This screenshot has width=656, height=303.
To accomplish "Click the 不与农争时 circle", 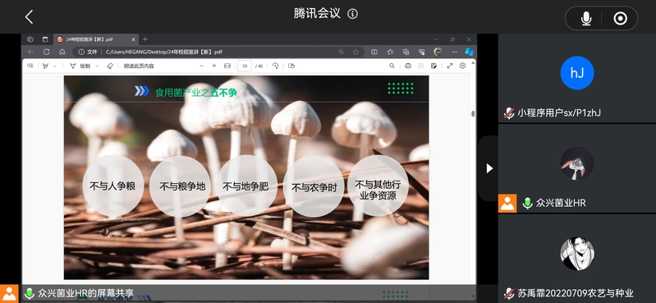I will pos(314,186).
